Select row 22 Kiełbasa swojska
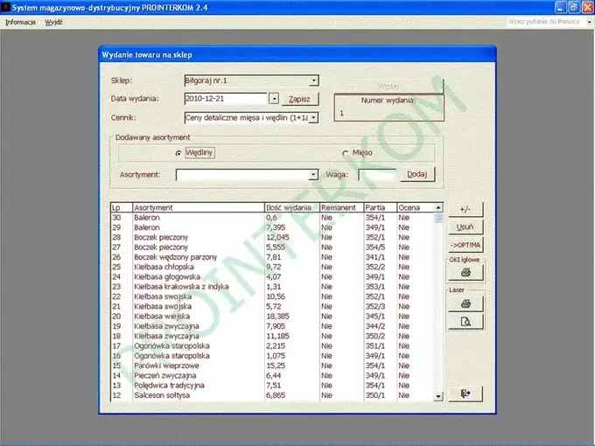595x446 pixels. point(272,296)
